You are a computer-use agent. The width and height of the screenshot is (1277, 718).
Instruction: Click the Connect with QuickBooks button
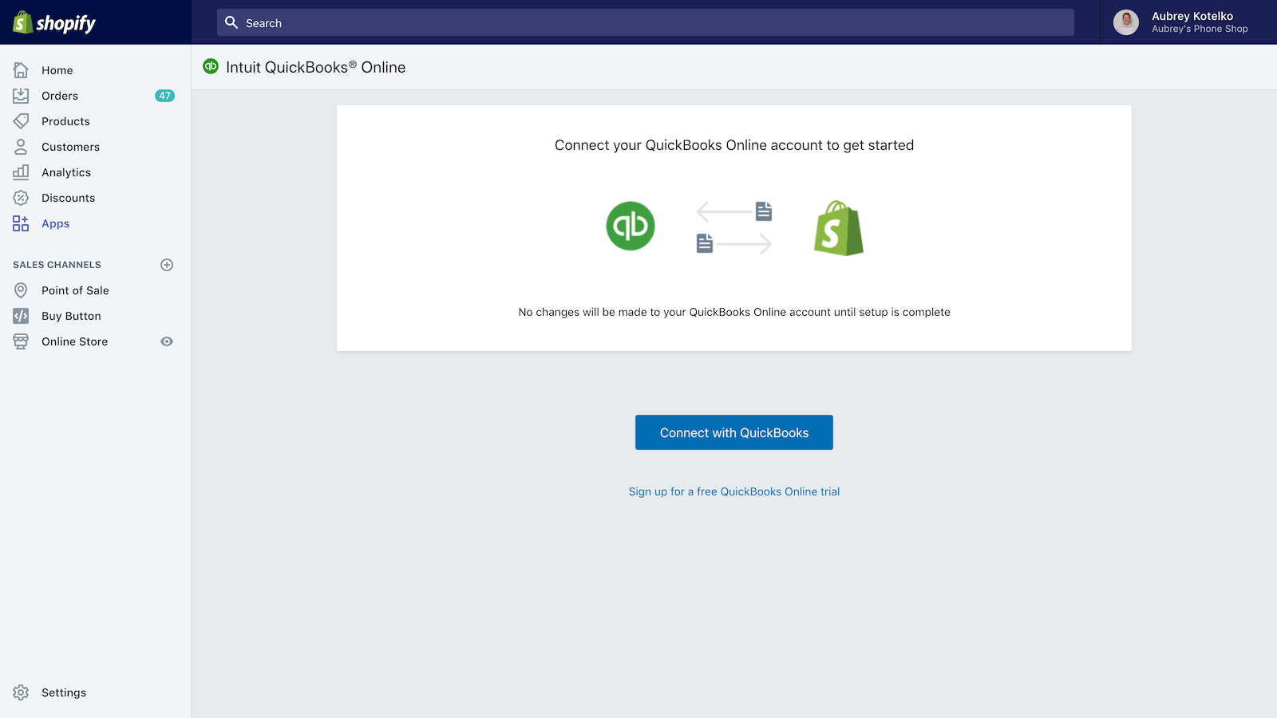click(734, 432)
